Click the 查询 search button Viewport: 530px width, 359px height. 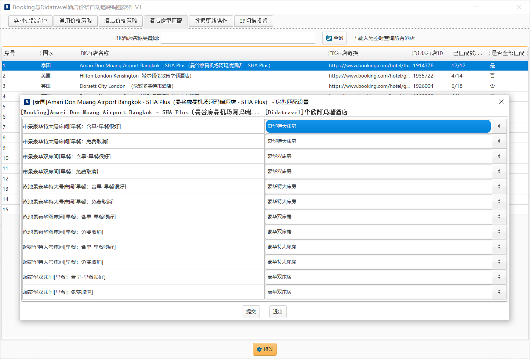[x=334, y=38]
